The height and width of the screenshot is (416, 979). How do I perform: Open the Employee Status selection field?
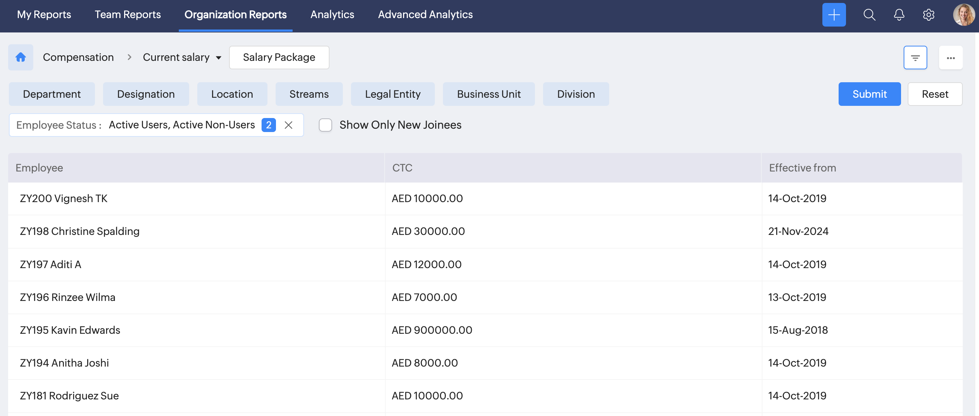181,125
